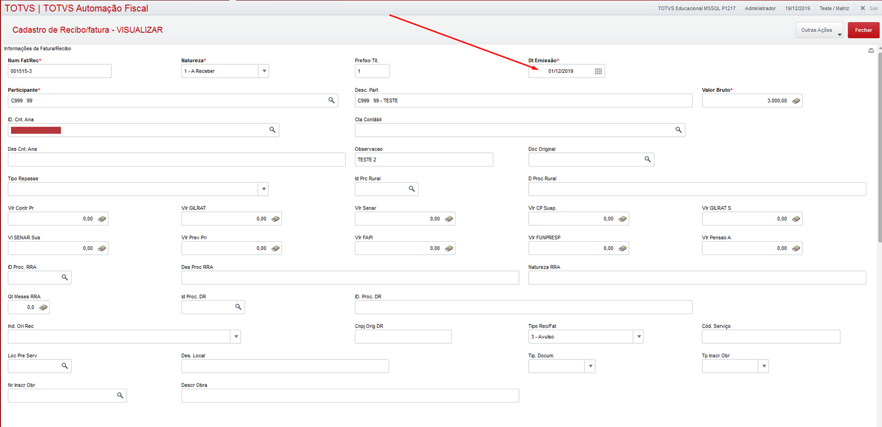The image size is (882, 427).
Task: Click the Prefixo Tit. field
Action: (x=372, y=71)
